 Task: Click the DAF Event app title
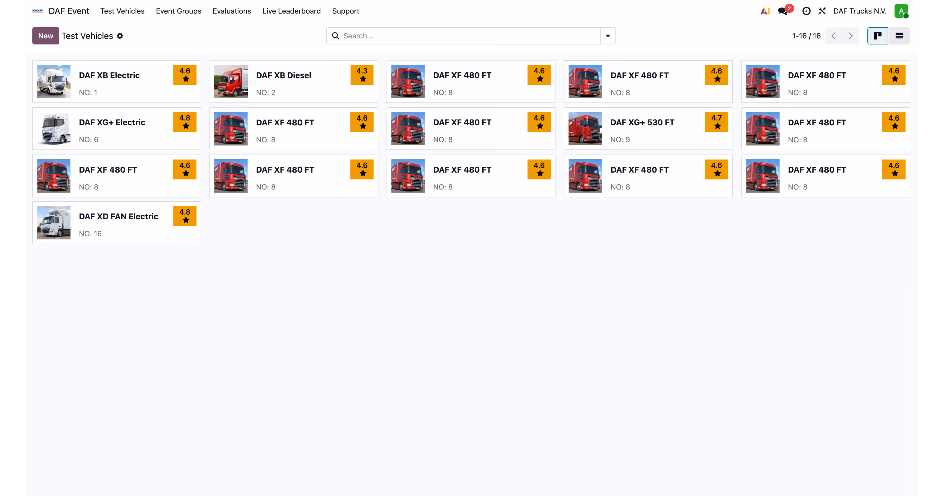(69, 11)
